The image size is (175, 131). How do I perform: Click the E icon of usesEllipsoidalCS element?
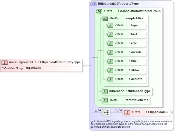[4, 62]
